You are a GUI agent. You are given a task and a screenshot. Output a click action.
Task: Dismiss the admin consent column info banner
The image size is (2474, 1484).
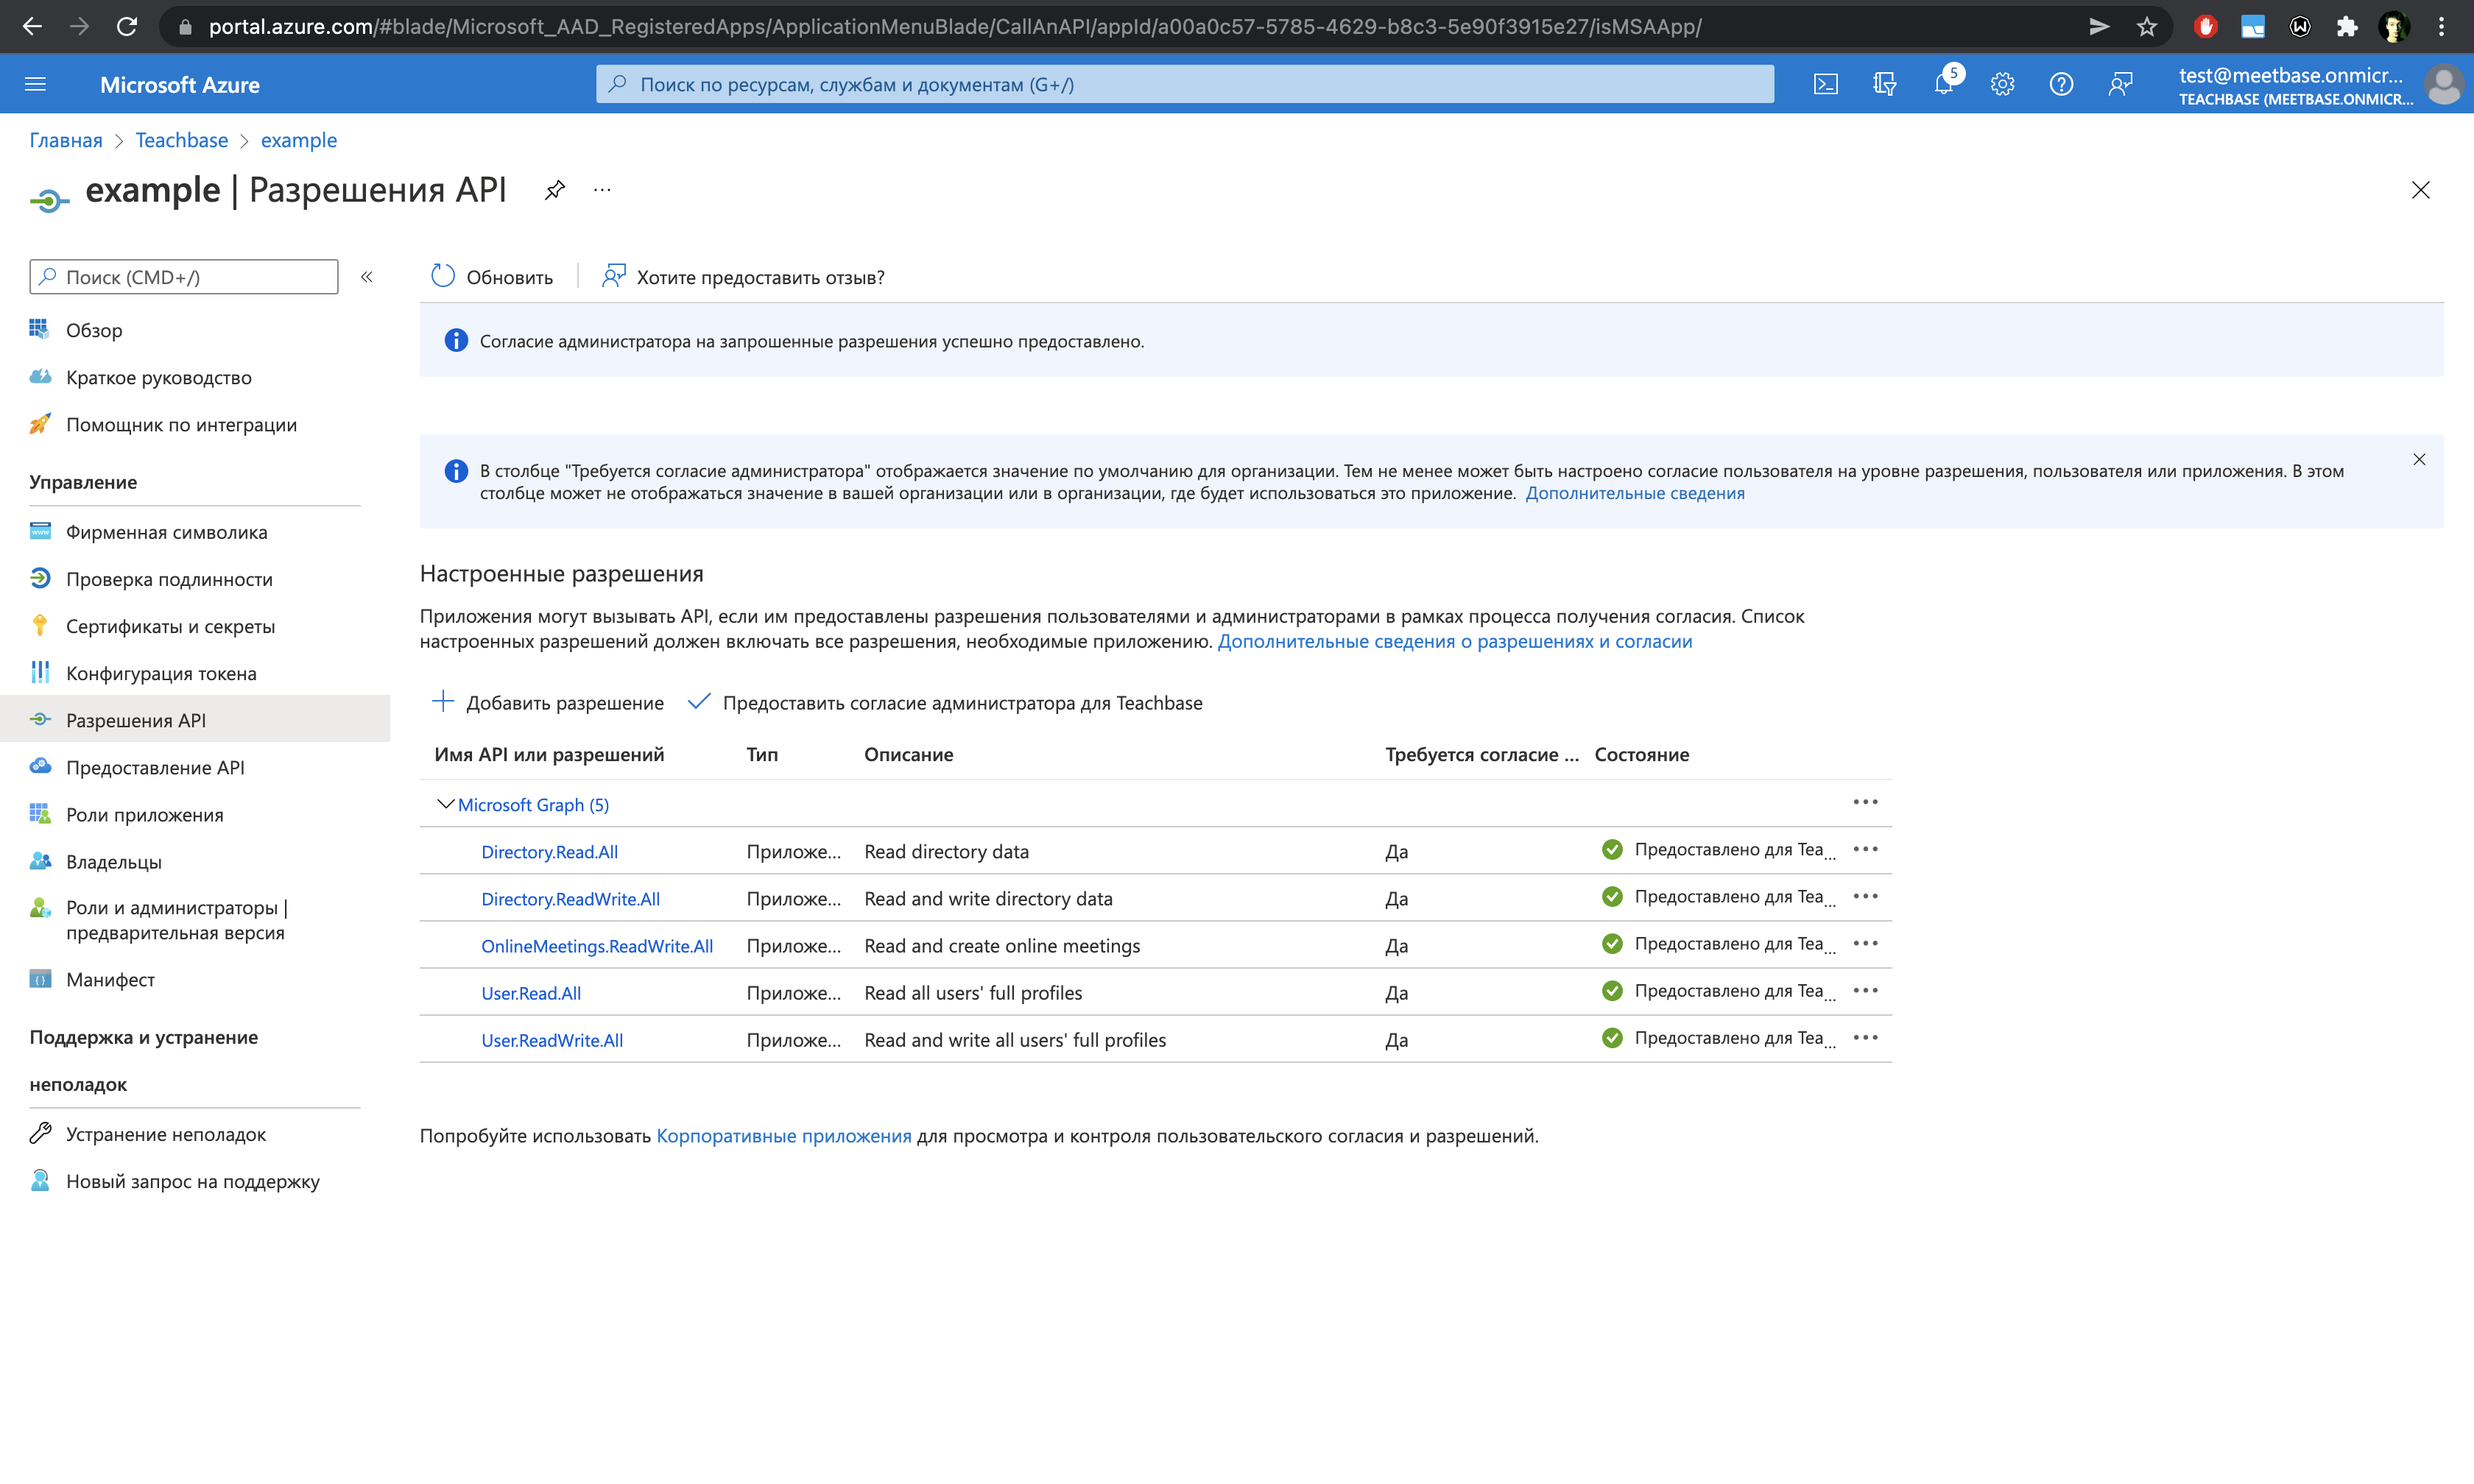pyautogui.click(x=2419, y=460)
